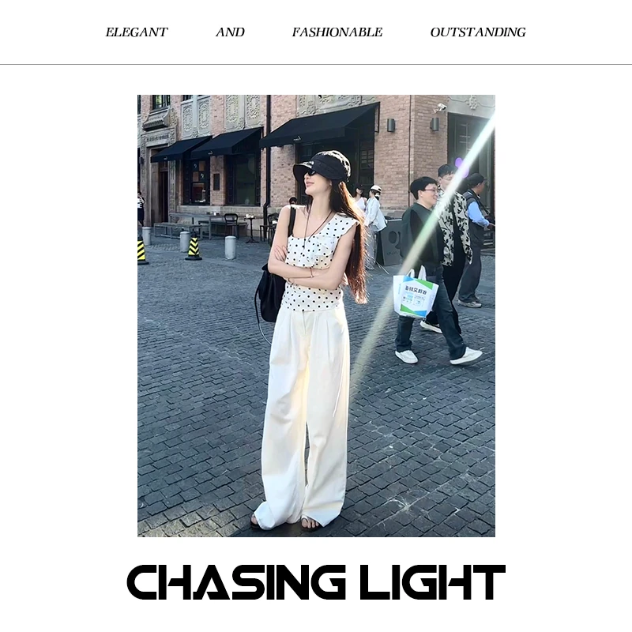Image resolution: width=632 pixels, height=632 pixels.
Task: Click the green and white shopping bag
Action: [x=416, y=293]
